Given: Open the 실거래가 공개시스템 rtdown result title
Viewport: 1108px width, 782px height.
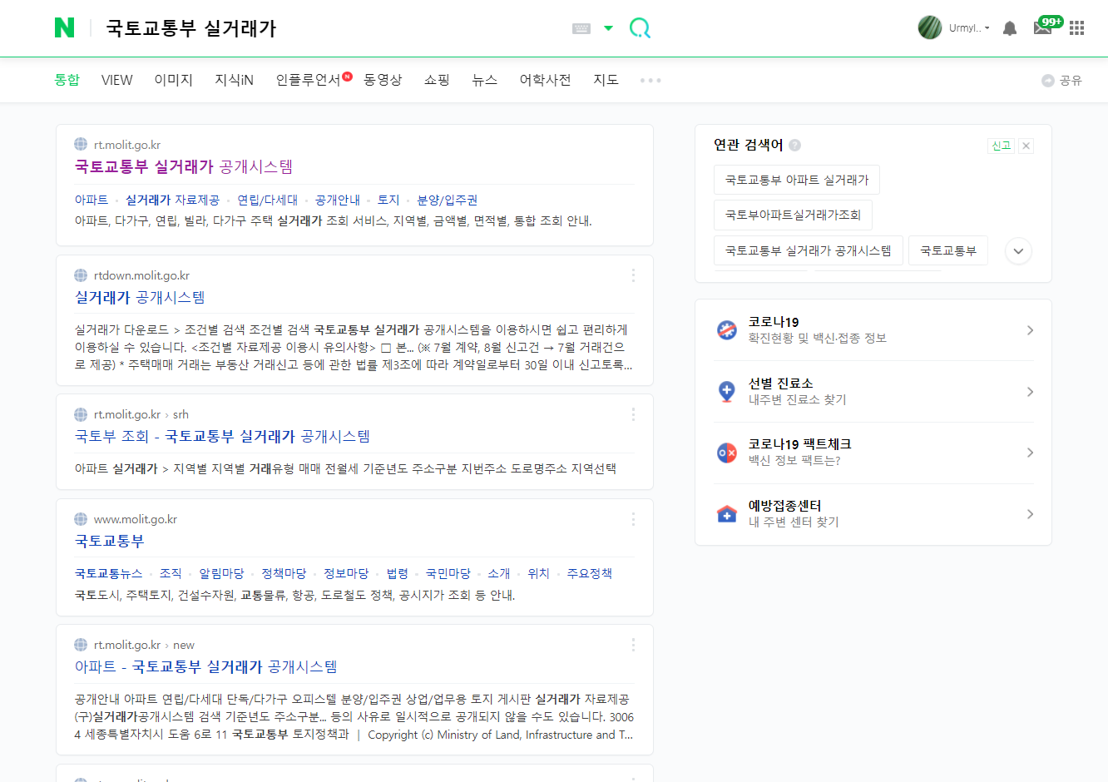Looking at the screenshot, I should [x=140, y=298].
